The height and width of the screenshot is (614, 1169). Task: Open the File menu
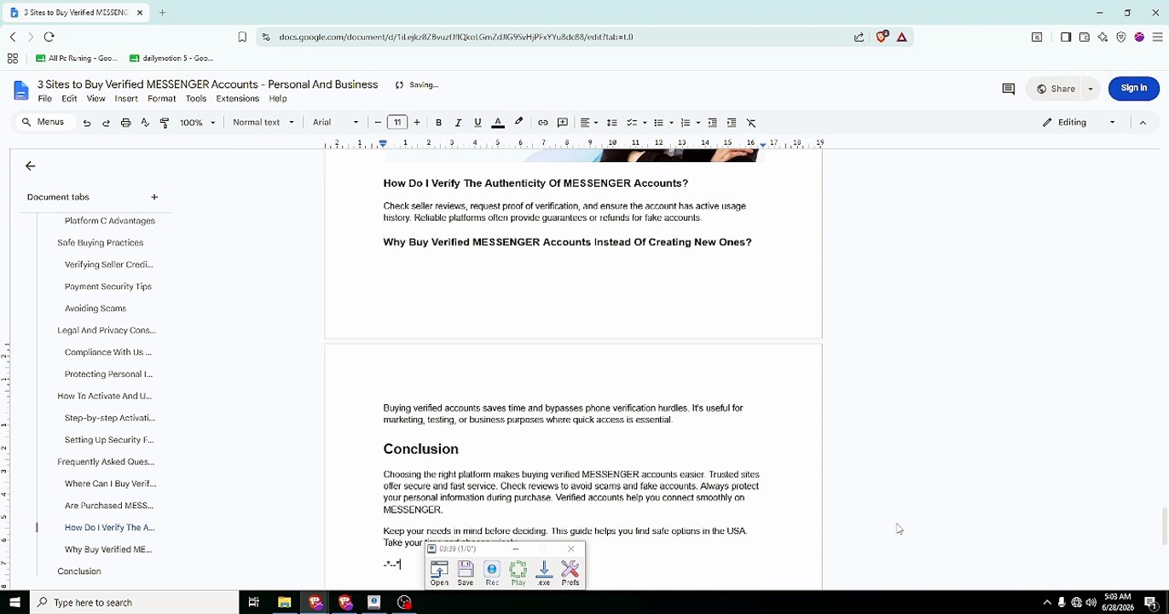tap(45, 99)
